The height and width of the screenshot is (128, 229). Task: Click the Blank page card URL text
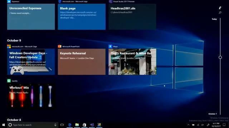tap(78, 15)
